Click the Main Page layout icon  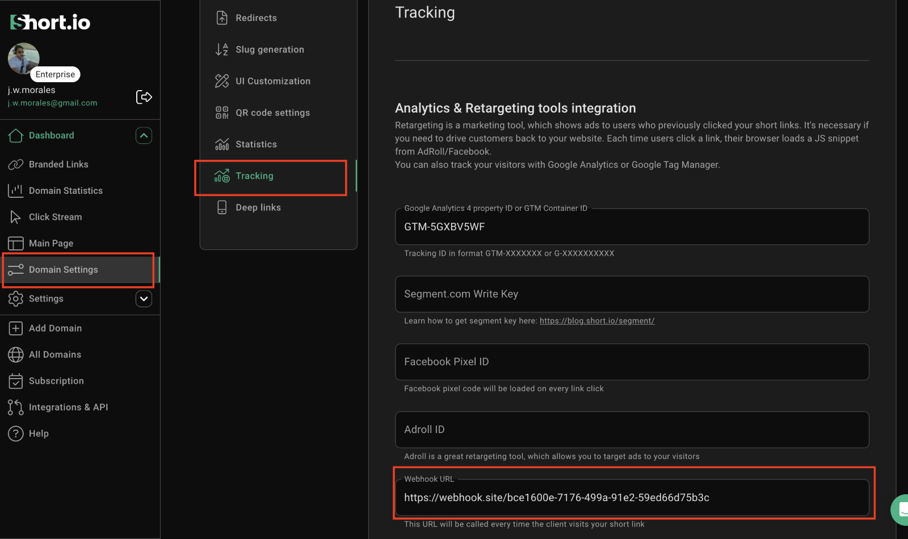coord(16,243)
